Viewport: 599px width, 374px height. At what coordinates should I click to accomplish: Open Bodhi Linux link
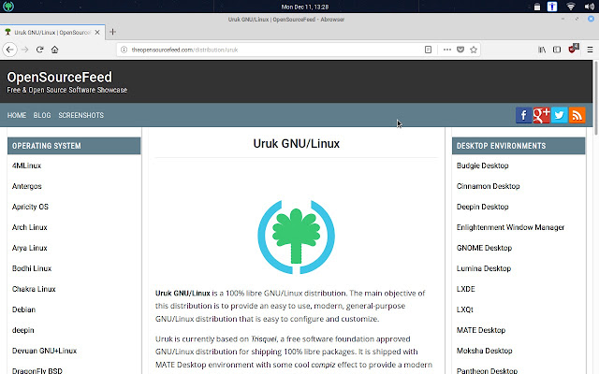(x=32, y=268)
